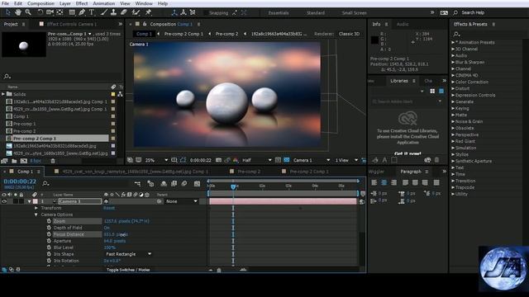529x297 pixels.
Task: Select the Pan Behind anchor point tool
Action: point(60,12)
